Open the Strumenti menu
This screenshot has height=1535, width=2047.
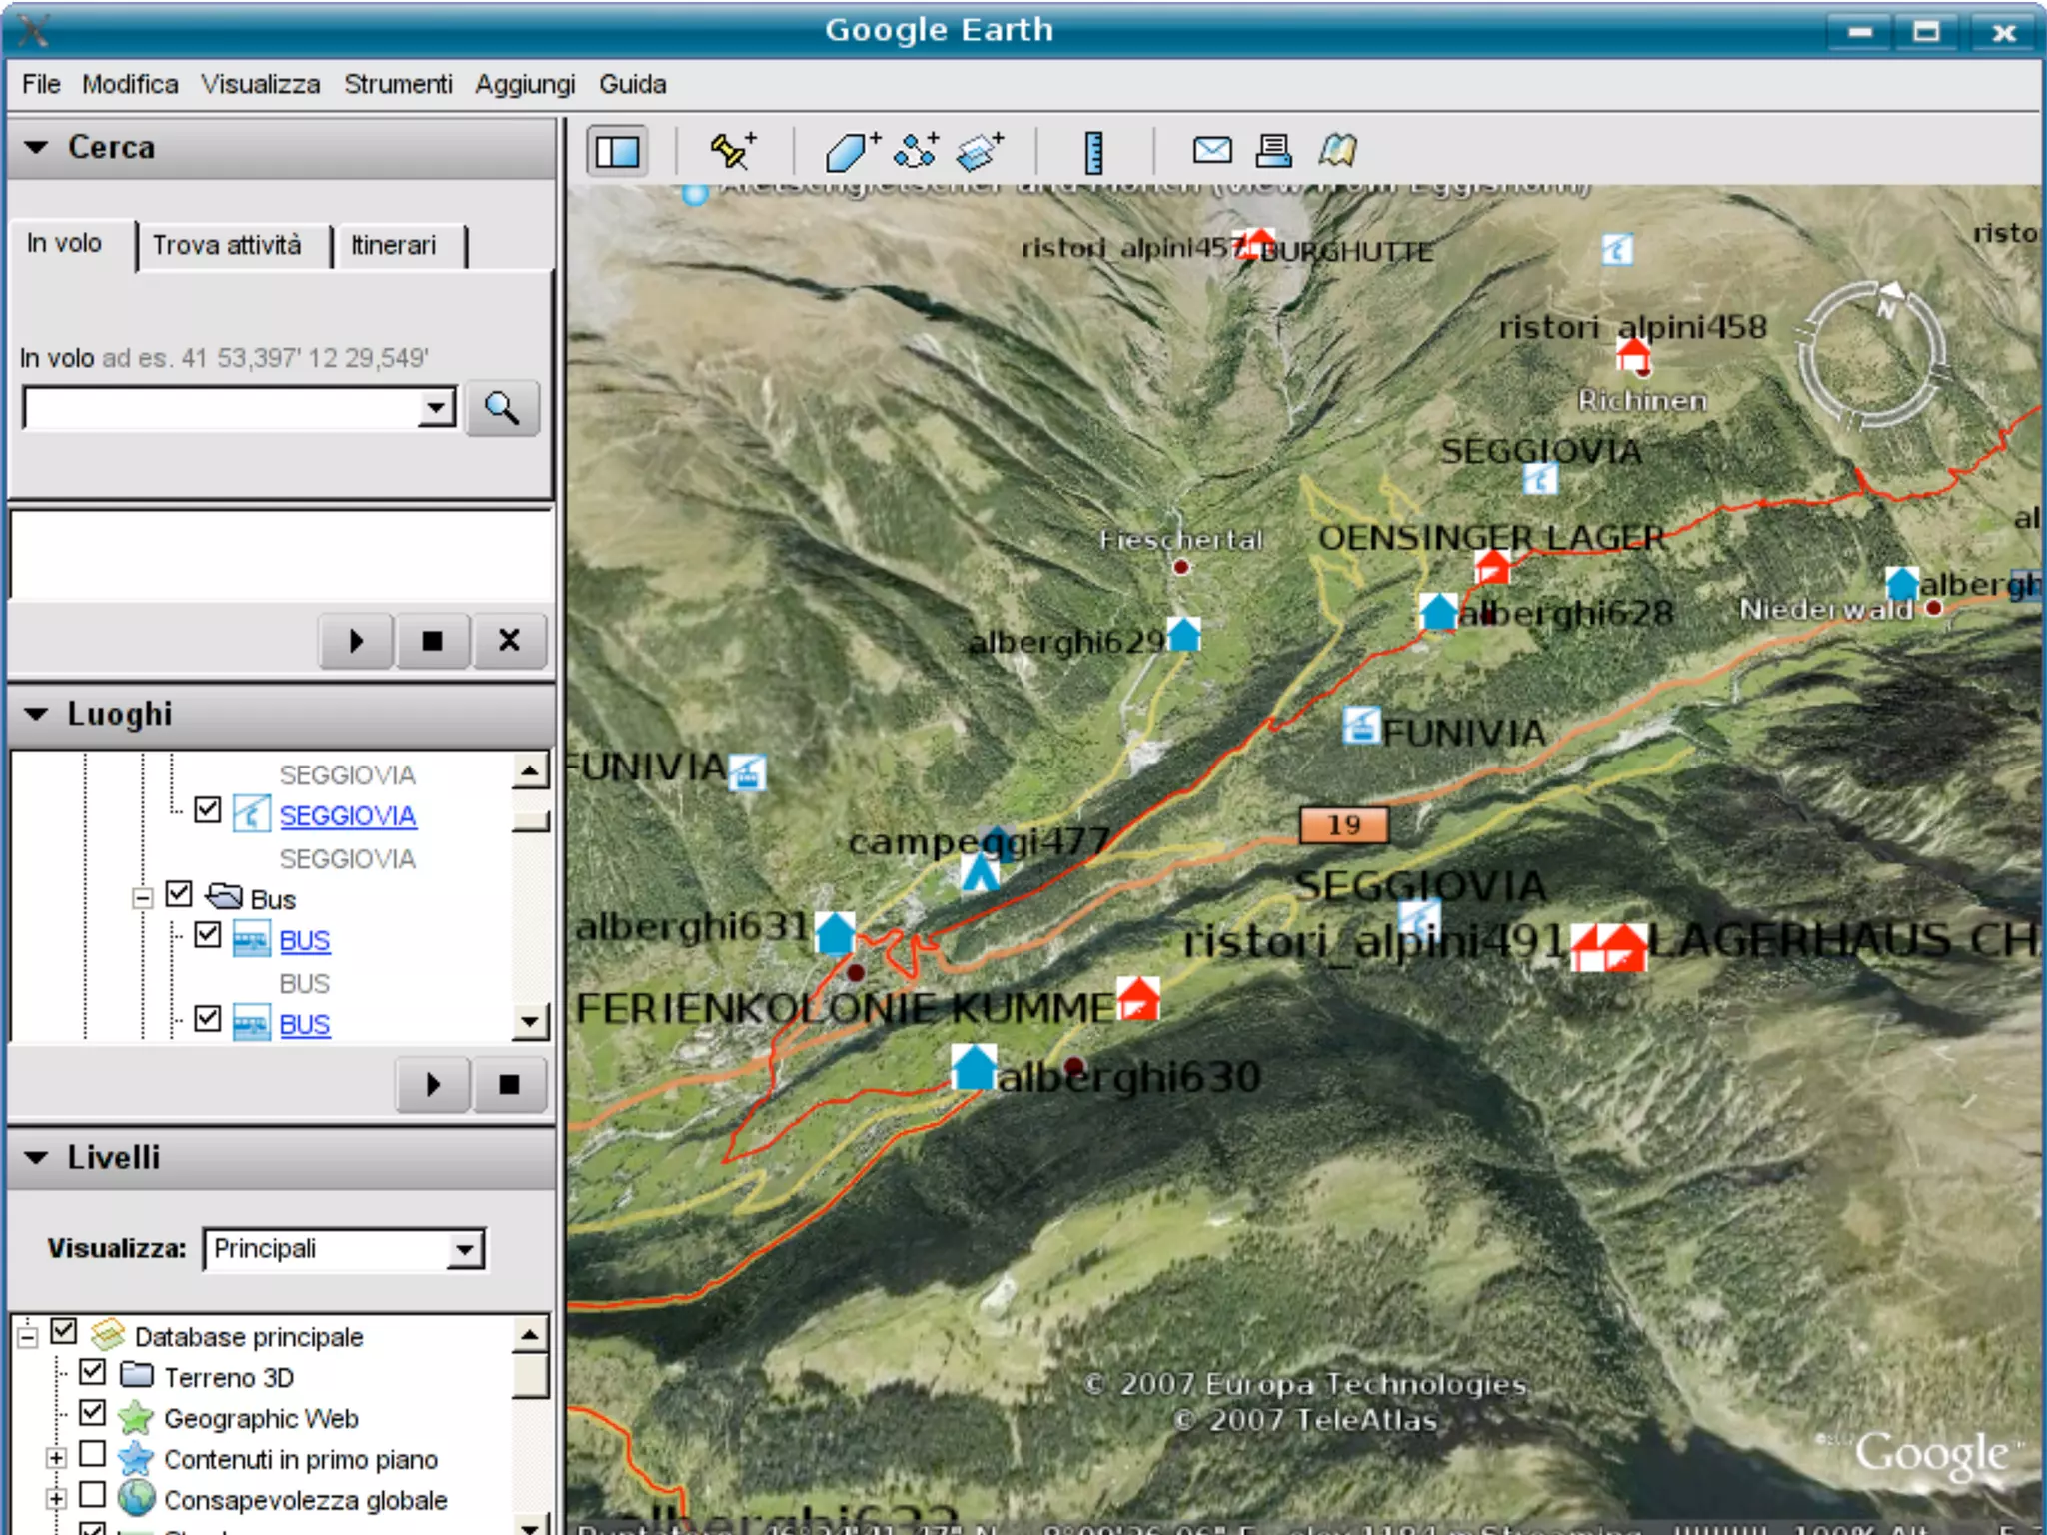tap(398, 84)
